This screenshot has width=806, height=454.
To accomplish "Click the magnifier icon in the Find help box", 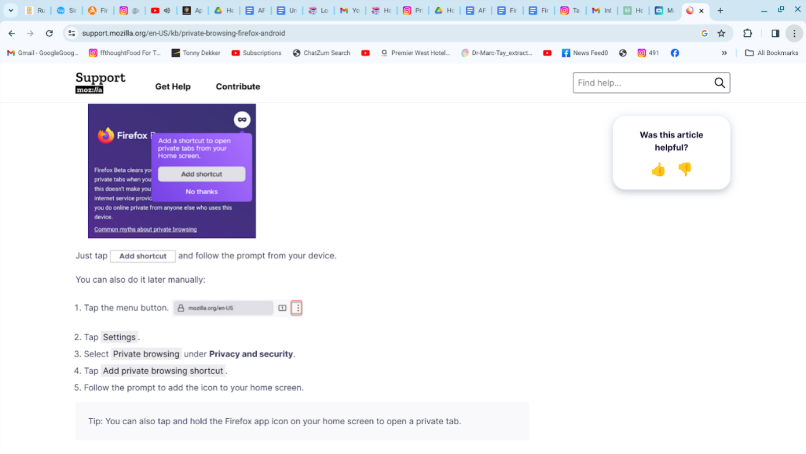I will click(x=719, y=82).
